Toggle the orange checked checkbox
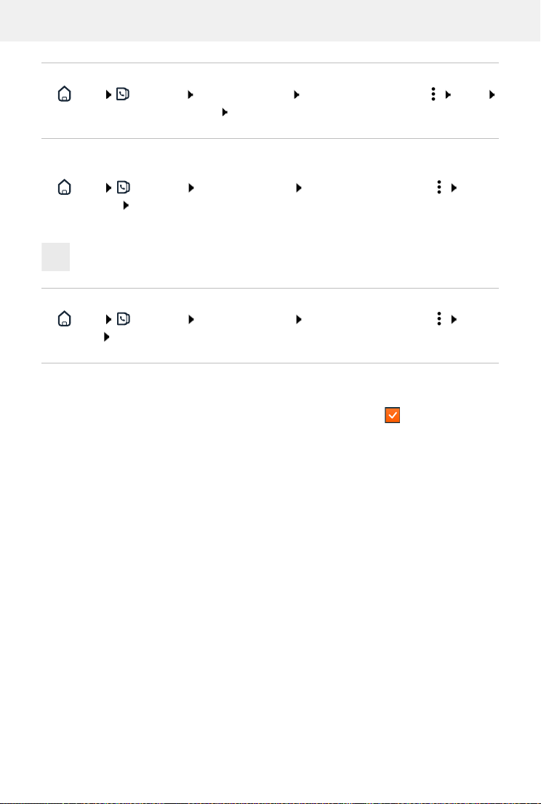This screenshot has width=541, height=804. pyautogui.click(x=392, y=415)
